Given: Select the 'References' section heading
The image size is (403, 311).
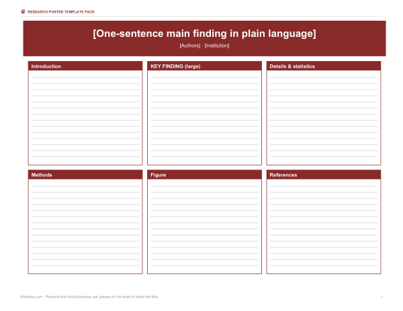Looking at the screenshot, I should coord(283,175).
